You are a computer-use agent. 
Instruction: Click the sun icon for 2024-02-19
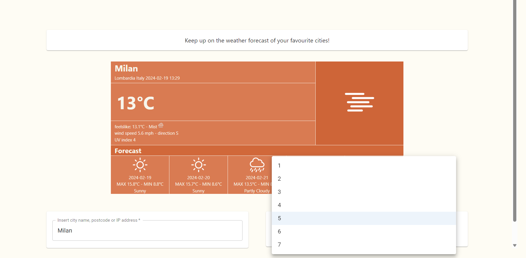click(140, 165)
